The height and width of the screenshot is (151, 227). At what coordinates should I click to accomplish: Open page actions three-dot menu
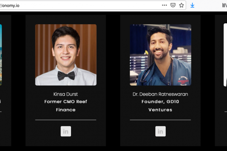click(164, 5)
